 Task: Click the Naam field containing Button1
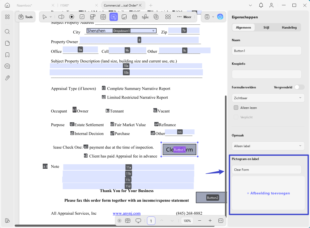[x=266, y=51]
